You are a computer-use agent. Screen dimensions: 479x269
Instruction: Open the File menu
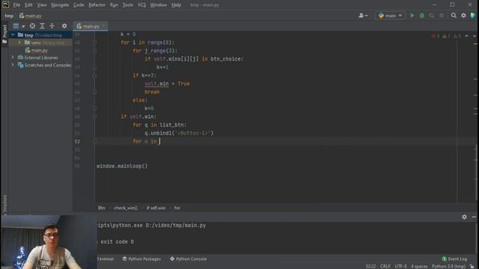[16, 5]
